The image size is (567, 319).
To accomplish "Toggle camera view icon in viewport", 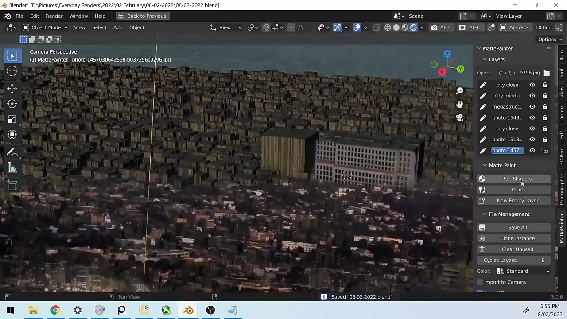I will click(459, 118).
